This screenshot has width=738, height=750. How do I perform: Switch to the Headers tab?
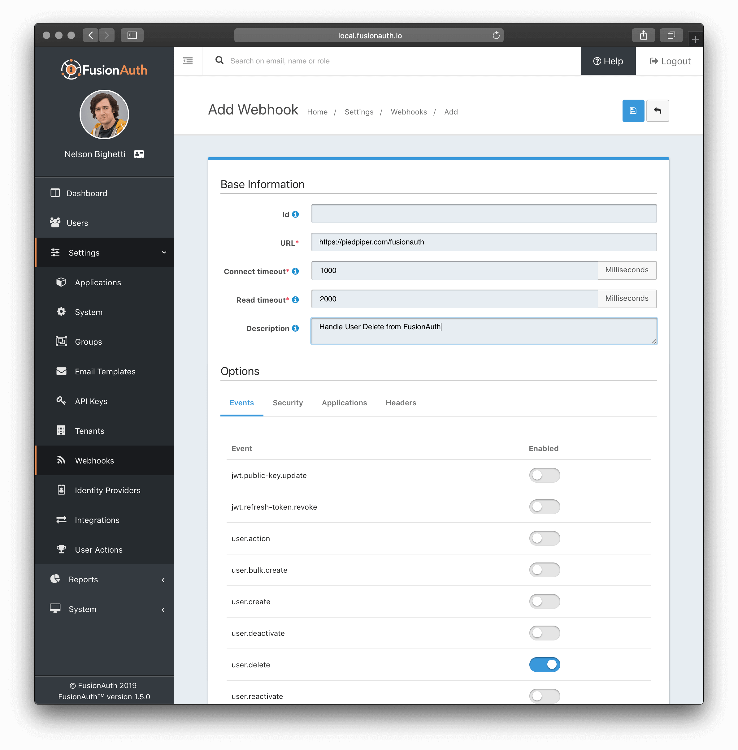pos(401,403)
